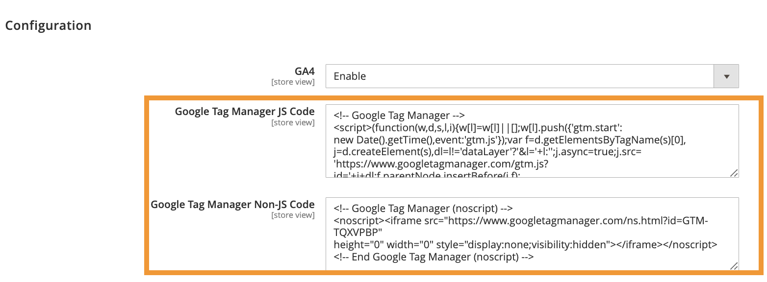The image size is (767, 282).
Task: Click the noscript iframe src line
Action: click(x=520, y=221)
